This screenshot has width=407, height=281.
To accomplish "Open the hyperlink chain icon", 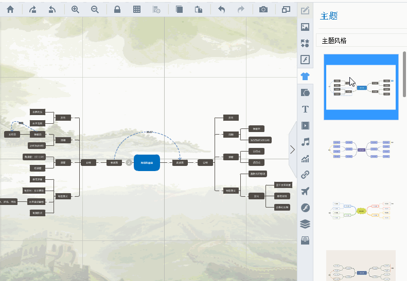I will click(x=305, y=175).
